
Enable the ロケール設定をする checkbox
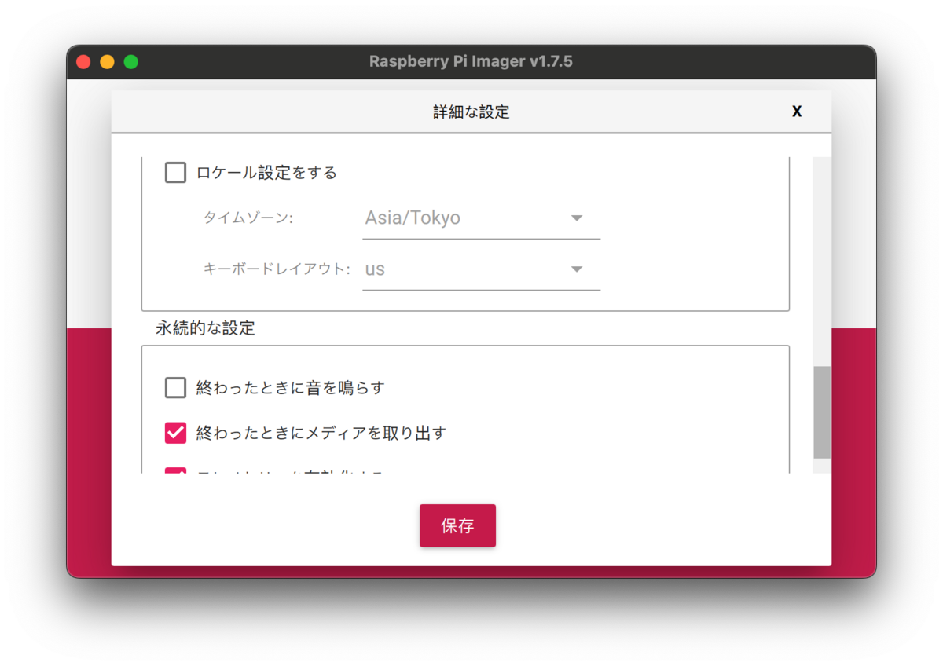(175, 172)
